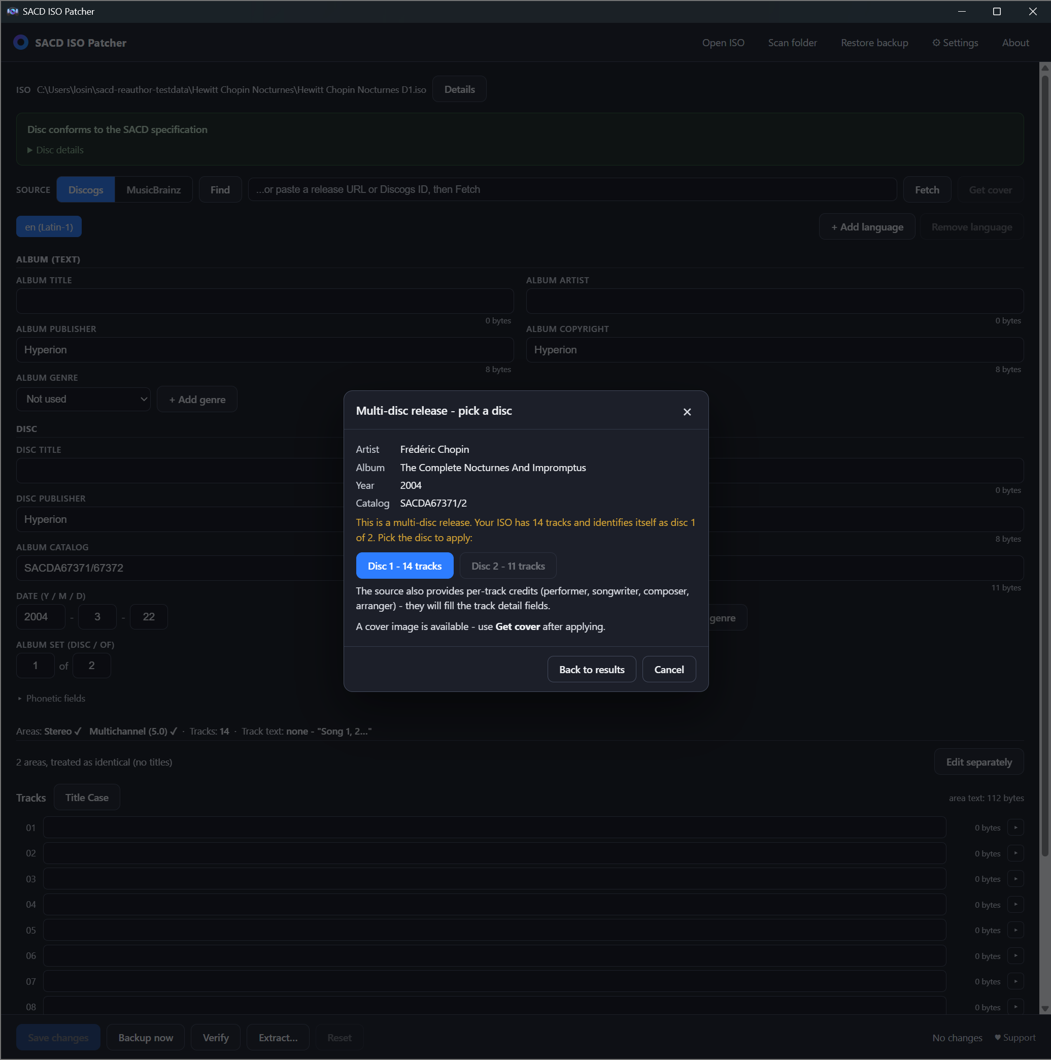Open Settings with gear icon

(955, 42)
